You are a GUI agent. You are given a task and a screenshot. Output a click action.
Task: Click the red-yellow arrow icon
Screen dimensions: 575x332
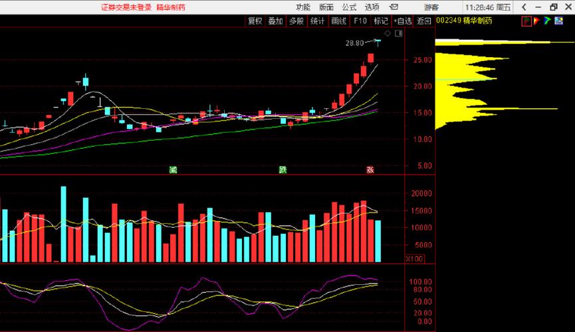(537, 21)
